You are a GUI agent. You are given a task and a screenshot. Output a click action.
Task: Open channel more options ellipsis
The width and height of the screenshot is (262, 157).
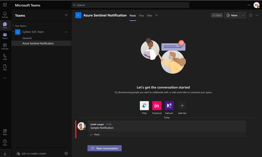click(257, 15)
